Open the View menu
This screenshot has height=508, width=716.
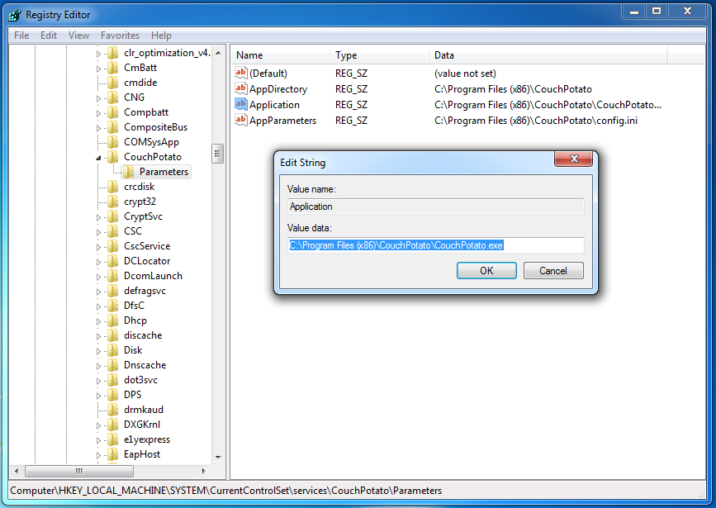pos(78,36)
